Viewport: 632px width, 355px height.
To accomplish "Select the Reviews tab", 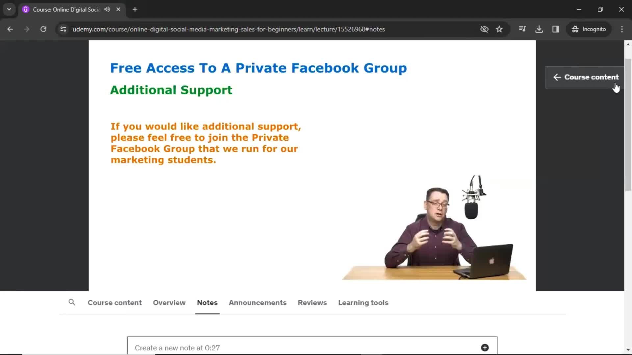I will click(x=312, y=302).
